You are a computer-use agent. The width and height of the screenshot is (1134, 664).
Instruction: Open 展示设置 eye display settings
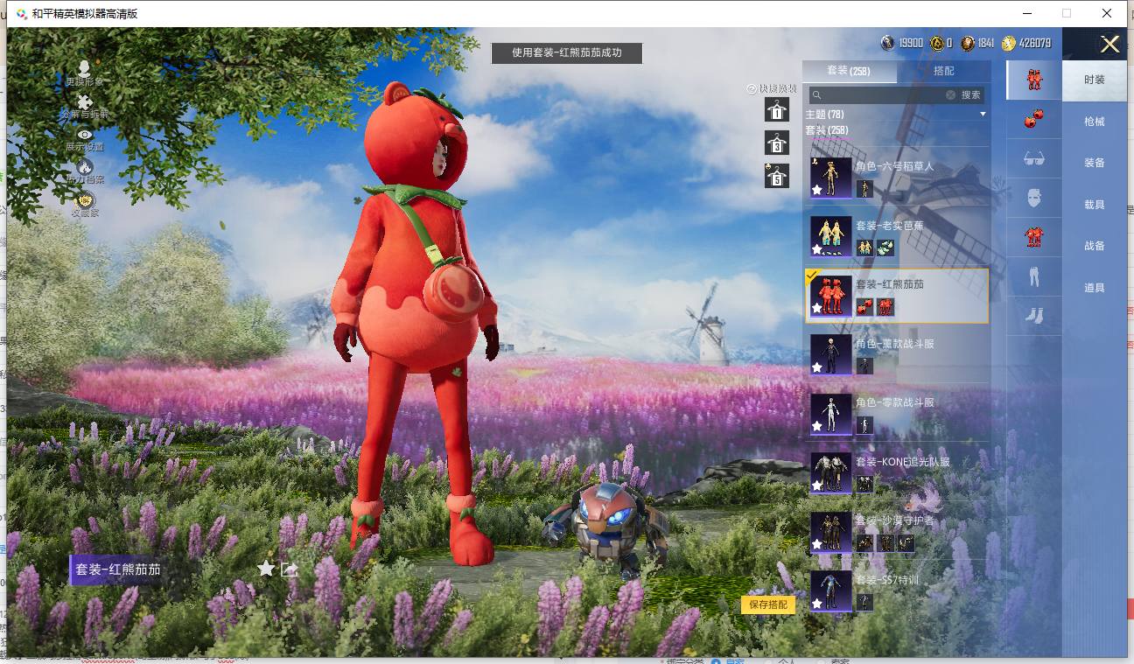(x=85, y=135)
